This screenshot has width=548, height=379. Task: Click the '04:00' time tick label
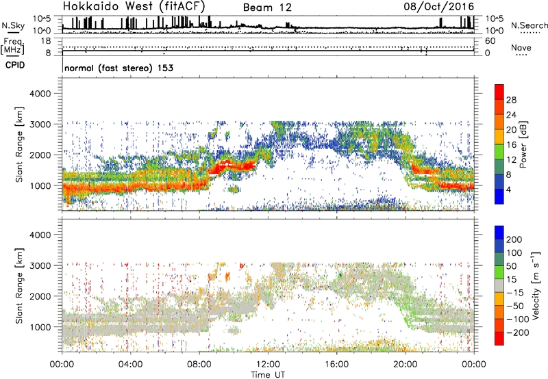pyautogui.click(x=131, y=365)
